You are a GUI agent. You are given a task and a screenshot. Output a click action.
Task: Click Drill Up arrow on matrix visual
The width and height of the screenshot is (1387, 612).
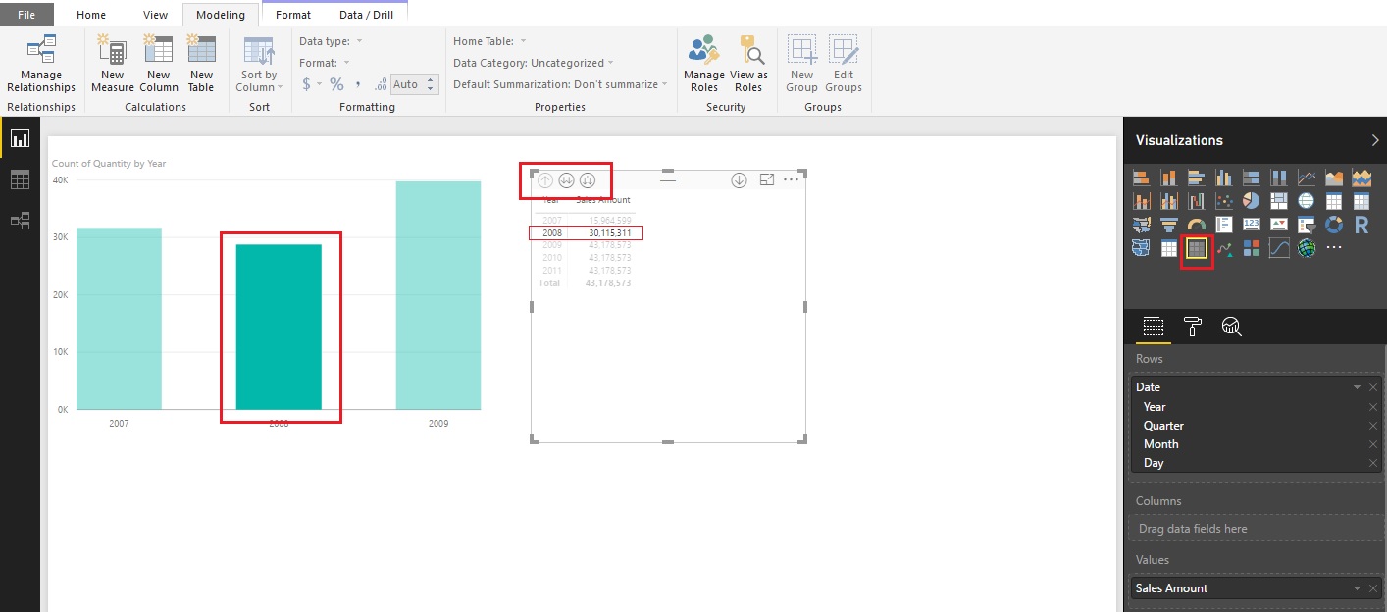[x=545, y=180]
